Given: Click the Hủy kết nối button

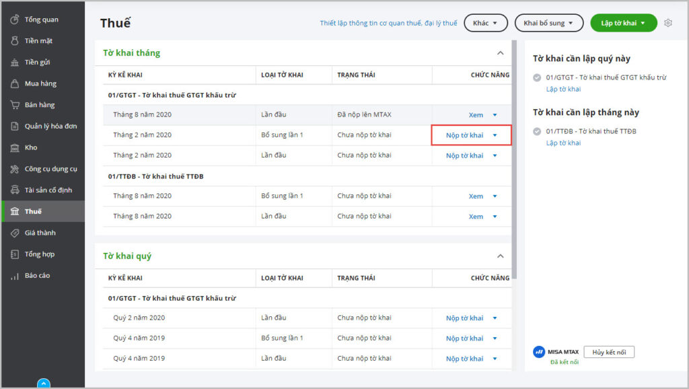Looking at the screenshot, I should click(x=608, y=352).
